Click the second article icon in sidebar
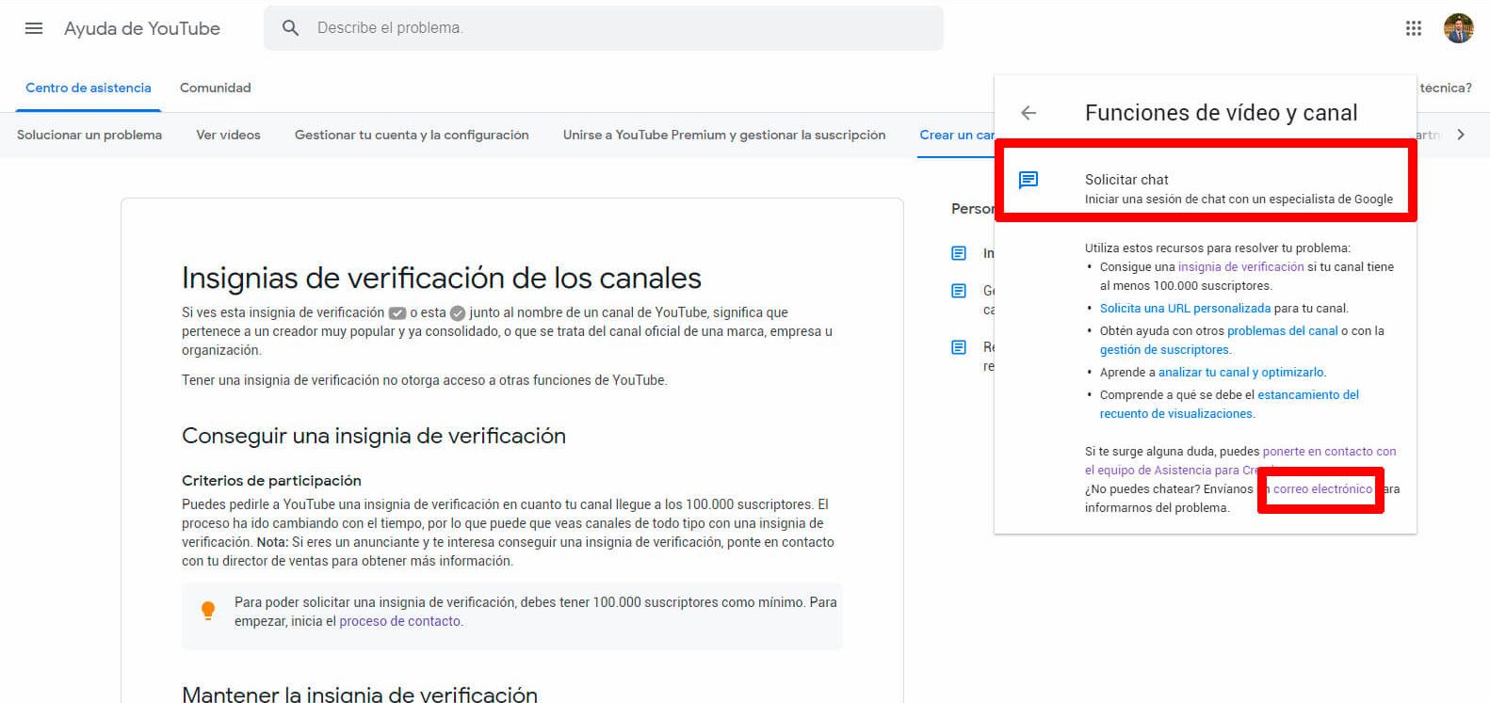The width and height of the screenshot is (1490, 703). tap(959, 291)
